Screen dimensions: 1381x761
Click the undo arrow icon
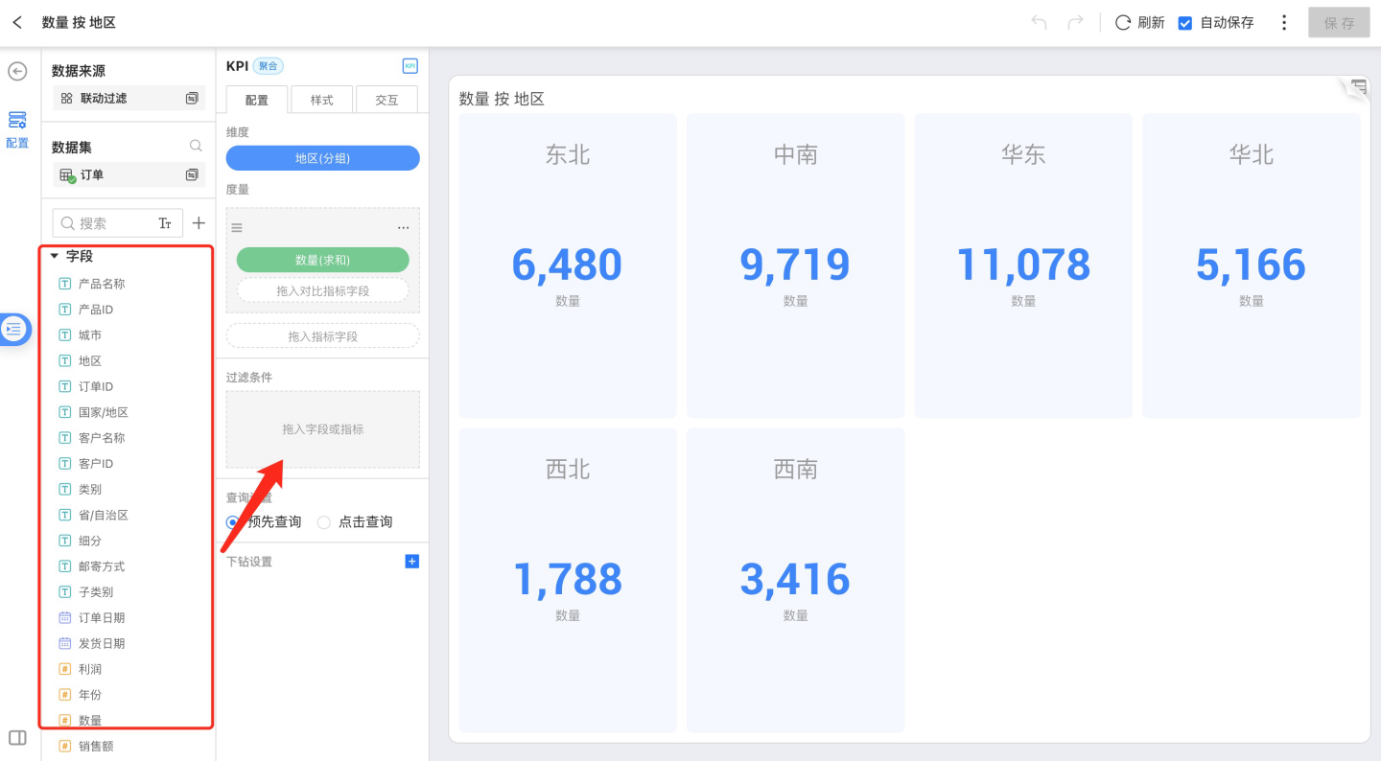[x=1039, y=22]
